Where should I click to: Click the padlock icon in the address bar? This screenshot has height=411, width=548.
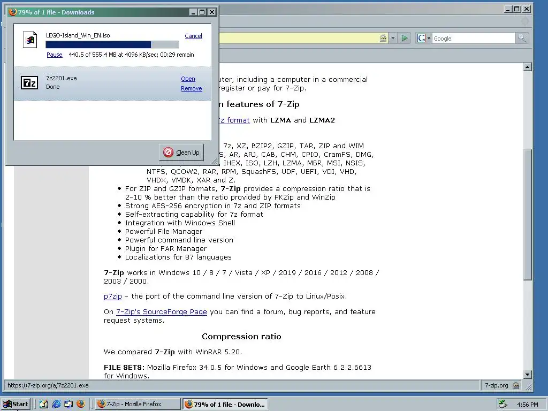tap(383, 38)
